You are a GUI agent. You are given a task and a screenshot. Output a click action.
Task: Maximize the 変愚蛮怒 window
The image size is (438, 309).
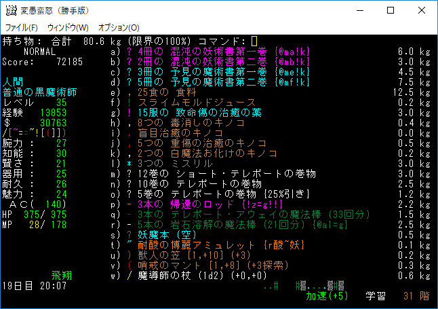[391, 10]
